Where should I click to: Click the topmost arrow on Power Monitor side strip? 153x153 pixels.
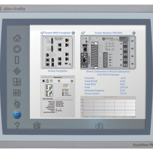[132, 41]
